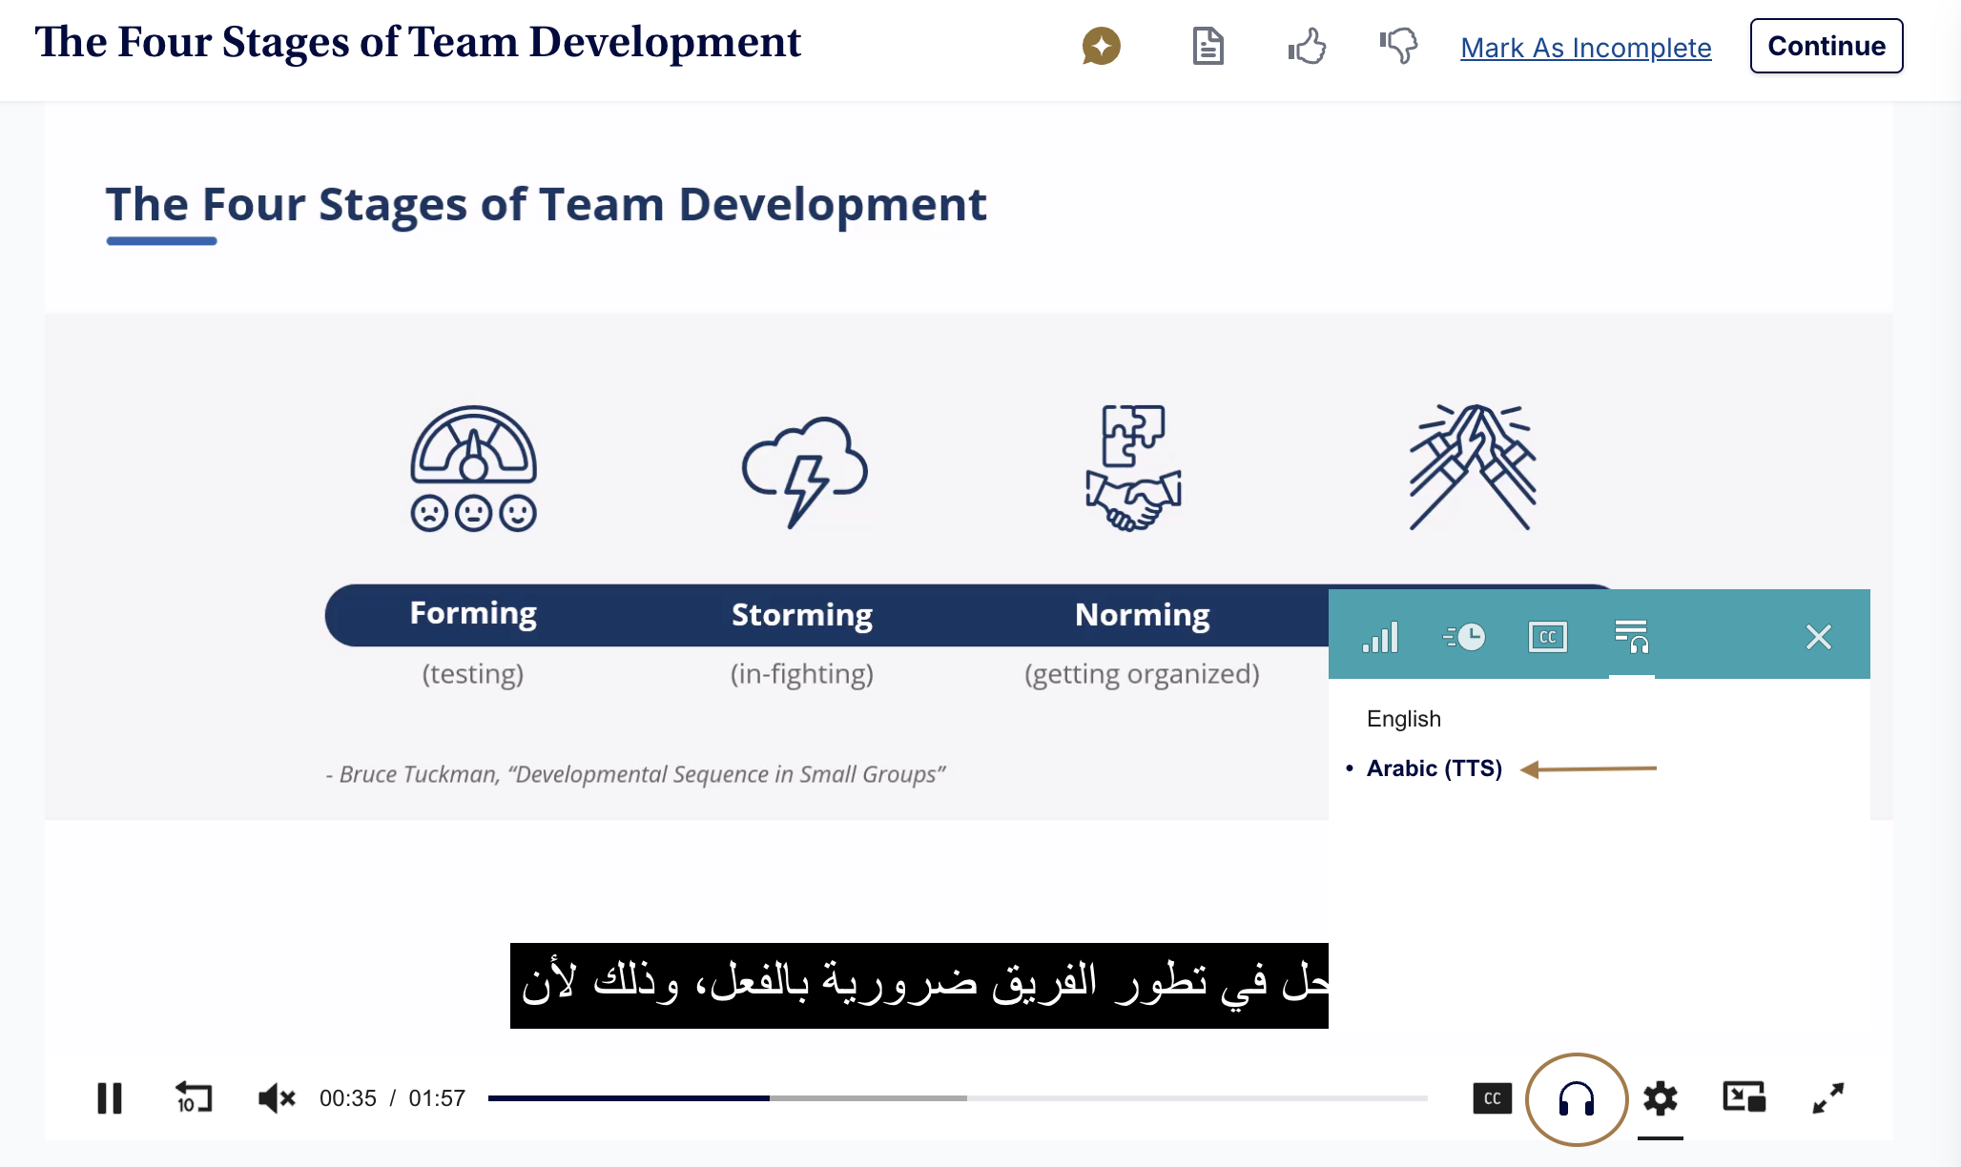Open player settings gear
This screenshot has height=1167, width=1961.
coord(1660,1098)
